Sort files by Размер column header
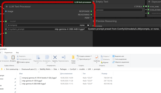 (x=104, y=73)
